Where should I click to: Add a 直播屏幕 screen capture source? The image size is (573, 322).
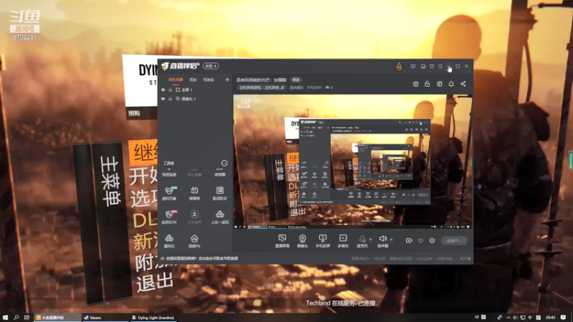(282, 241)
